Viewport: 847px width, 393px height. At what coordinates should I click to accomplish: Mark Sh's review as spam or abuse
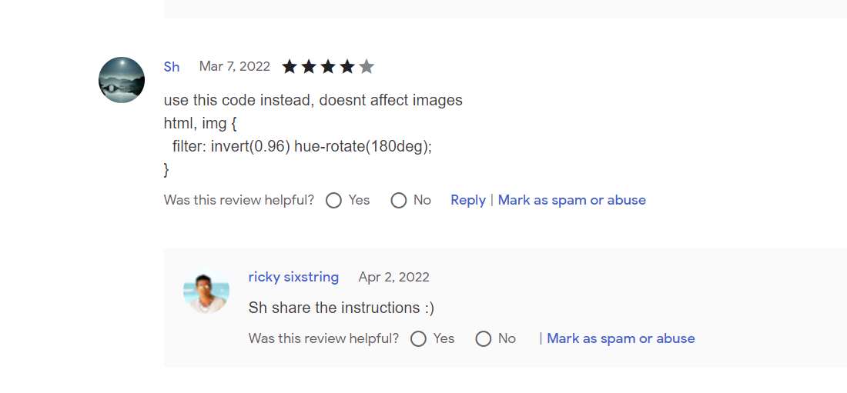click(571, 200)
